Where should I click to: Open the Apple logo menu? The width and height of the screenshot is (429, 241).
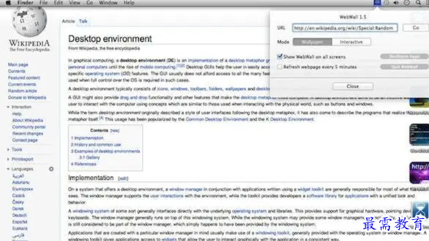8,3
